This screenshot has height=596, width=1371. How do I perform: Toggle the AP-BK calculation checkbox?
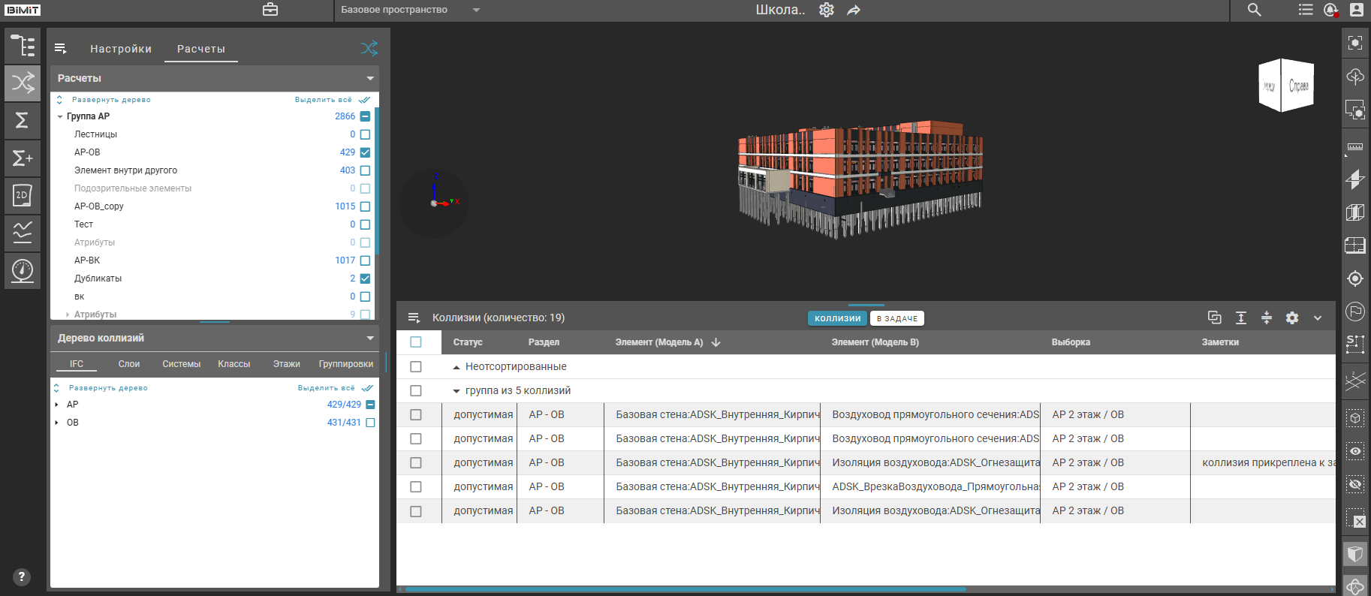(x=365, y=260)
